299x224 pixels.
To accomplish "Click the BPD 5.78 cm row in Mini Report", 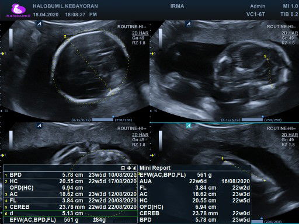I will [194, 220].
